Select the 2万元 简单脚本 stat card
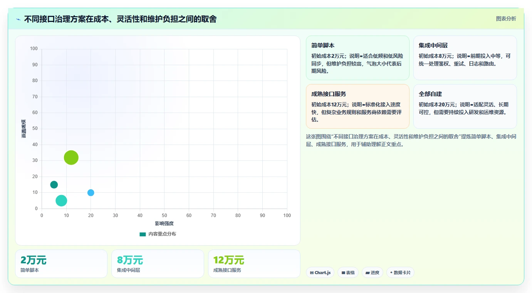Image resolution: width=532 pixels, height=293 pixels. coord(61,264)
